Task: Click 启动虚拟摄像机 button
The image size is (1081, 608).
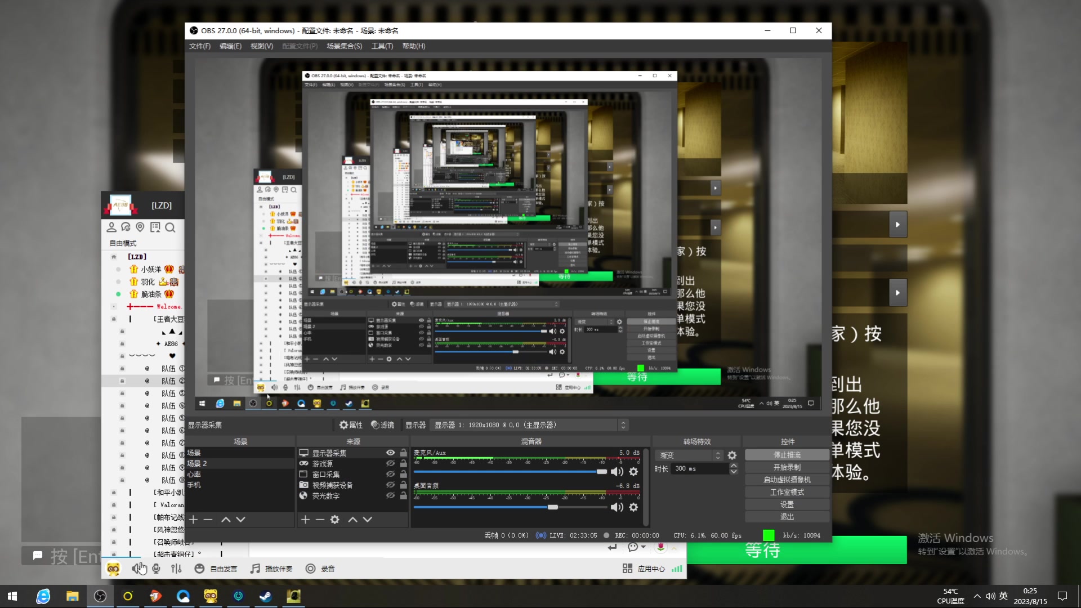Action: click(787, 480)
